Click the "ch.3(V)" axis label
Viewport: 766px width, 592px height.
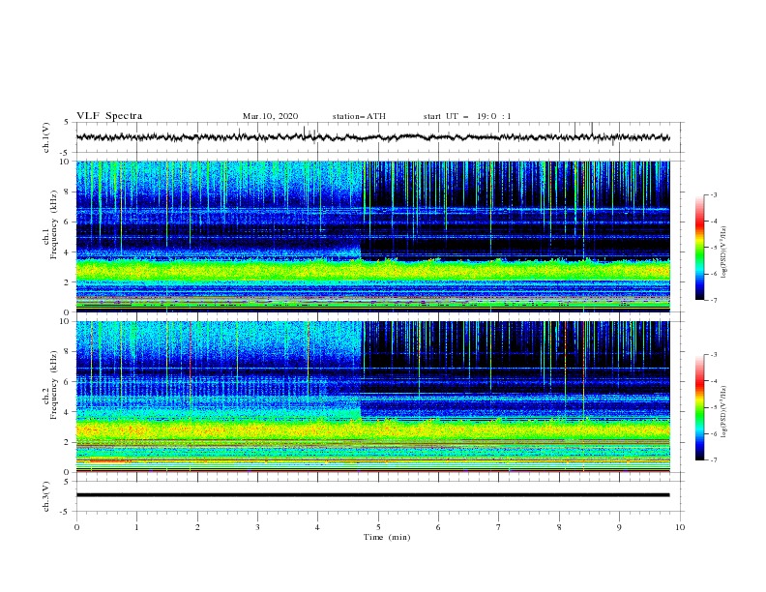pos(46,496)
